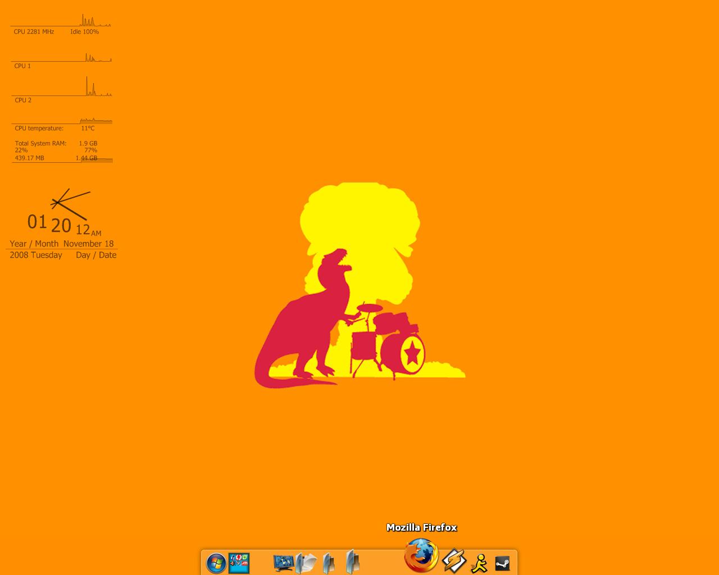Click the analog clock hands widget

pyautogui.click(x=70, y=204)
